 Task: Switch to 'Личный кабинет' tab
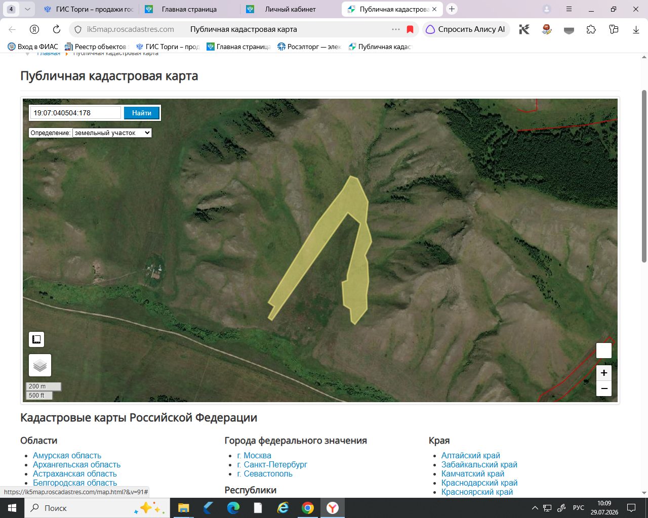(290, 9)
